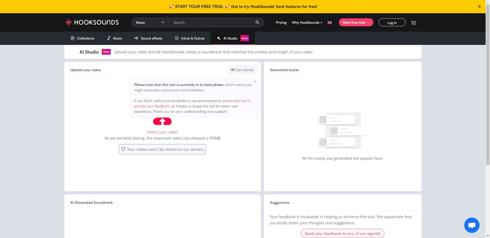Click the HookSounds logo
The height and width of the screenshot is (238, 490).
92,22
